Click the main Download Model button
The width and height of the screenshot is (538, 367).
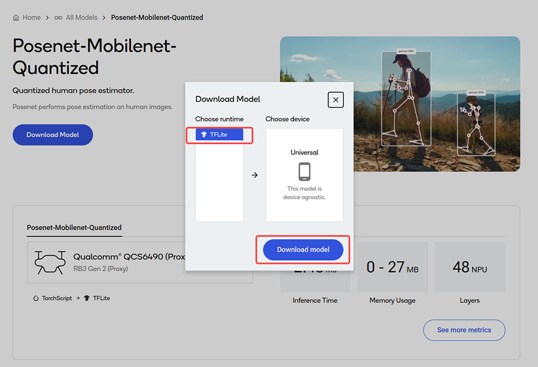53,135
